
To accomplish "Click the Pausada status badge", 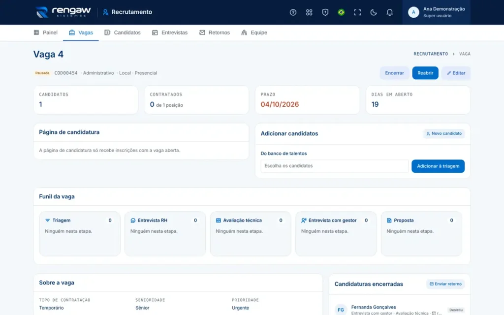I will pyautogui.click(x=42, y=73).
